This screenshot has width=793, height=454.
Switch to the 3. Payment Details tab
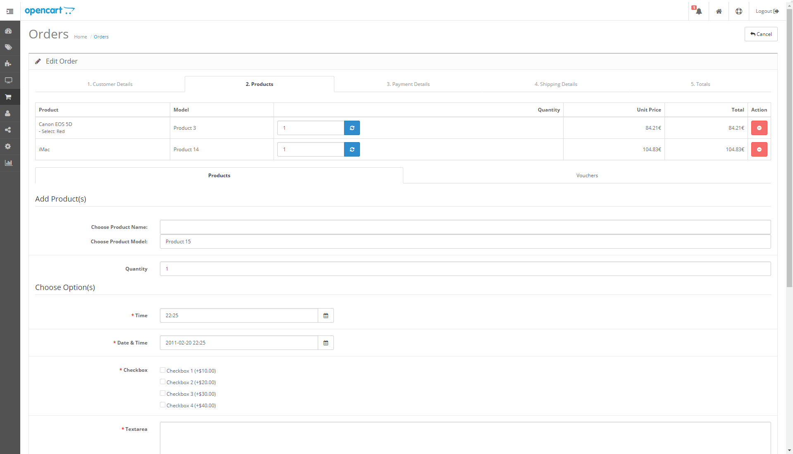408,84
